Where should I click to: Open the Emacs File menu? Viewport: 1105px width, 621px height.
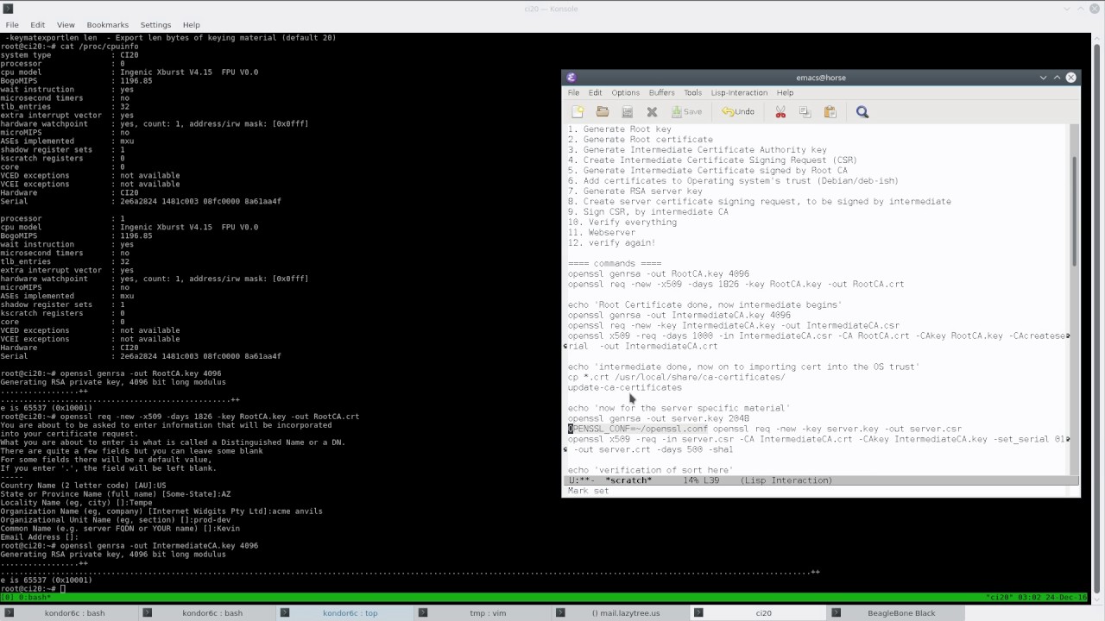(x=573, y=93)
